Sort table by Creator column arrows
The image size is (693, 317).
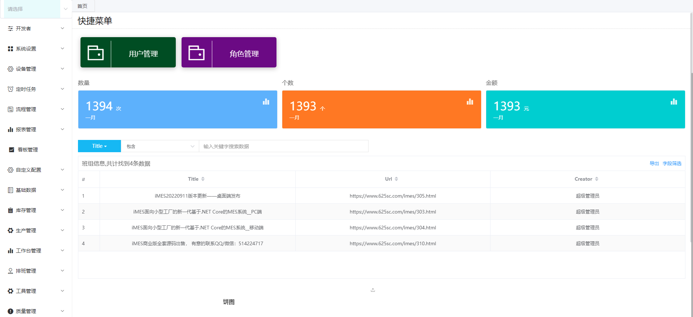597,179
